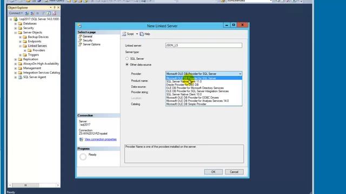Viewport: 346px width, 194px height.
Task: Click the Linked Servers folder icon
Action: (x=25, y=46)
